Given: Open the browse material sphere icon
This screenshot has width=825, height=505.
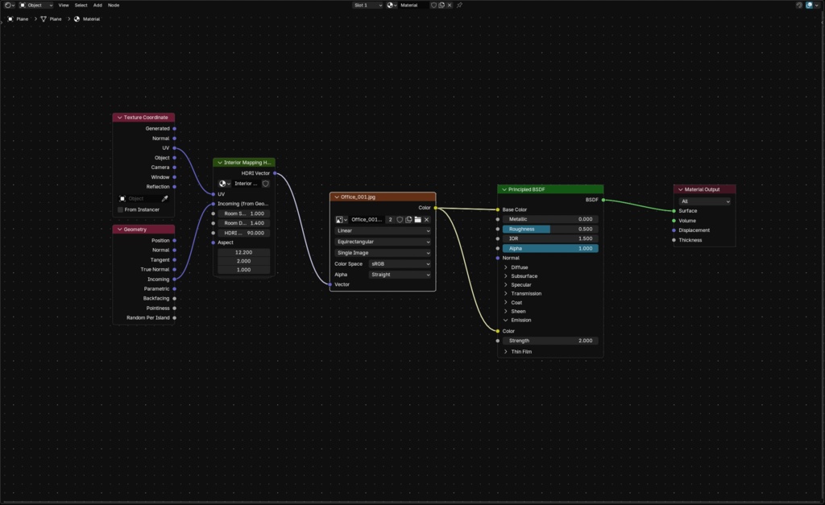Looking at the screenshot, I should pos(392,6).
